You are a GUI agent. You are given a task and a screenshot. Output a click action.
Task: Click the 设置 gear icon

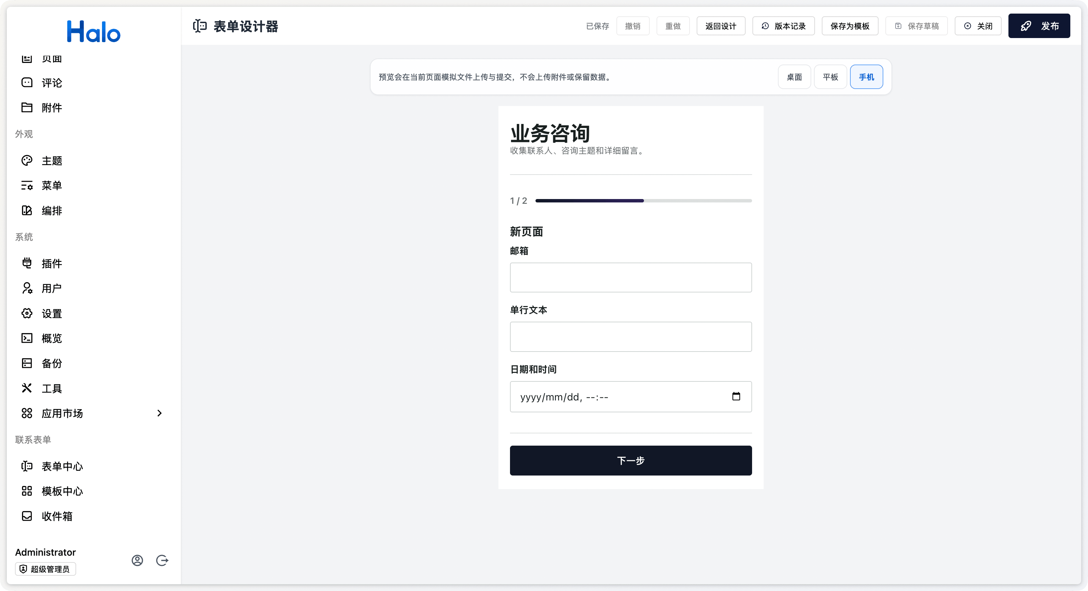coord(27,314)
